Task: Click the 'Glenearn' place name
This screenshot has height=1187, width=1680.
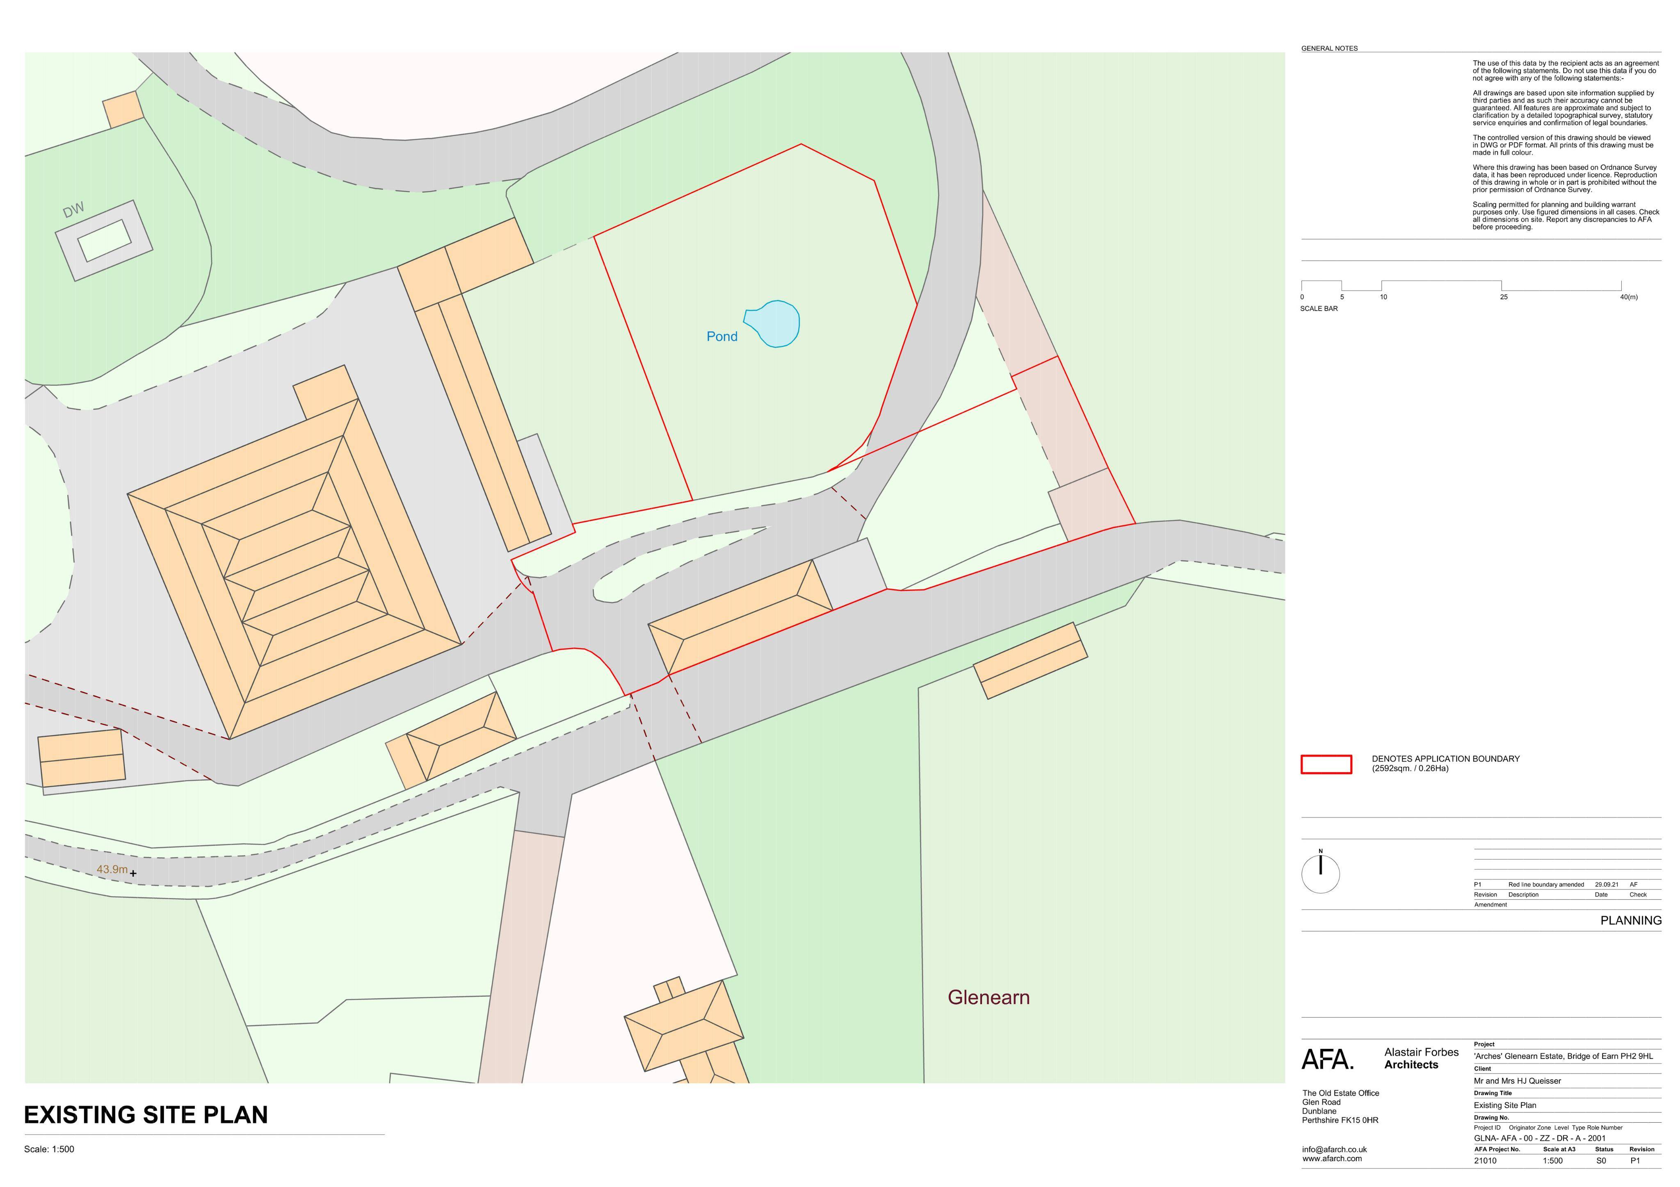Action: coord(988,998)
